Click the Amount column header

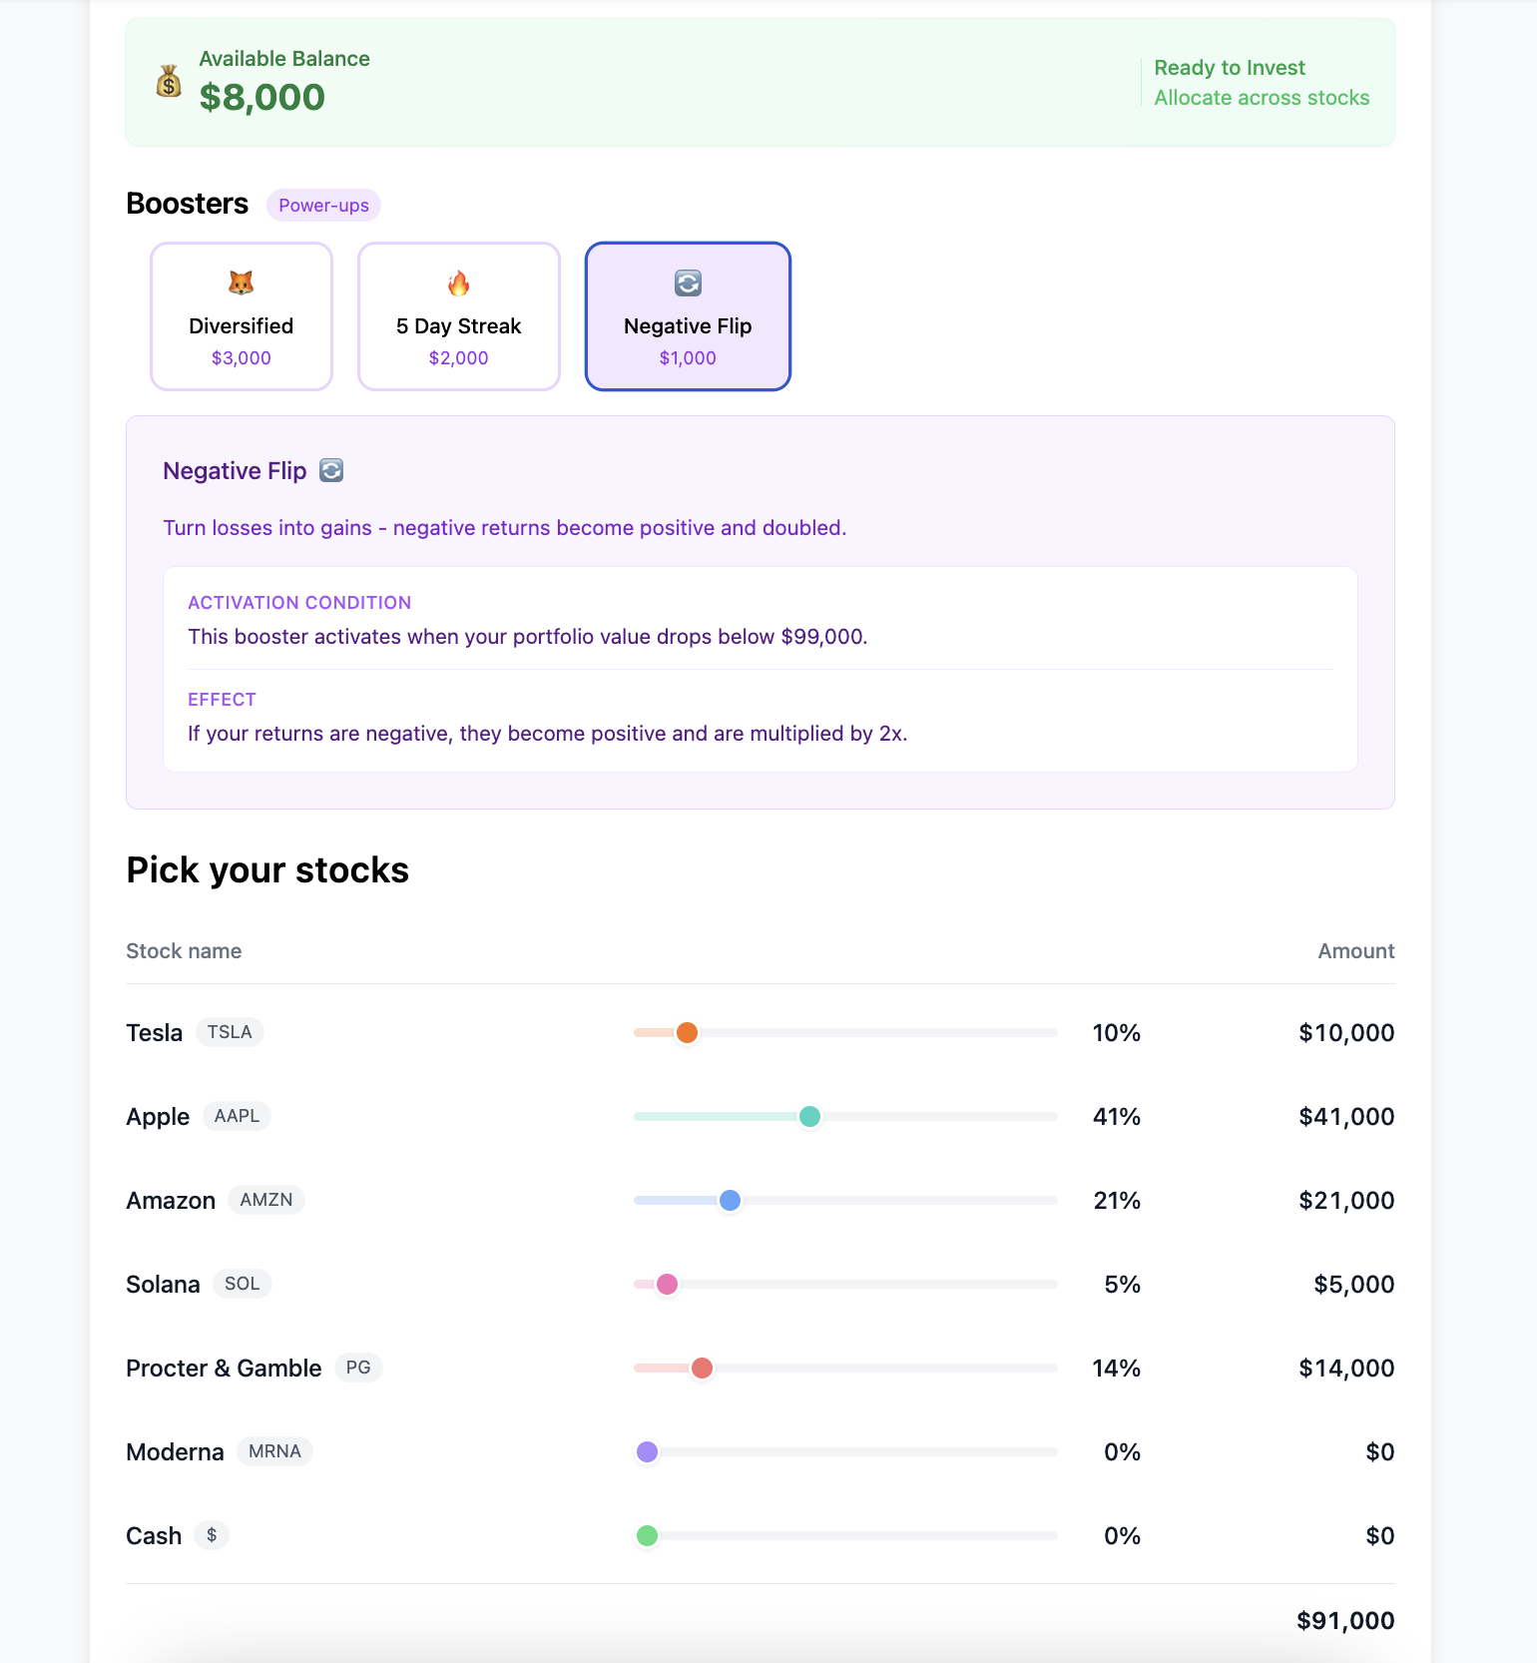pyautogui.click(x=1356, y=950)
